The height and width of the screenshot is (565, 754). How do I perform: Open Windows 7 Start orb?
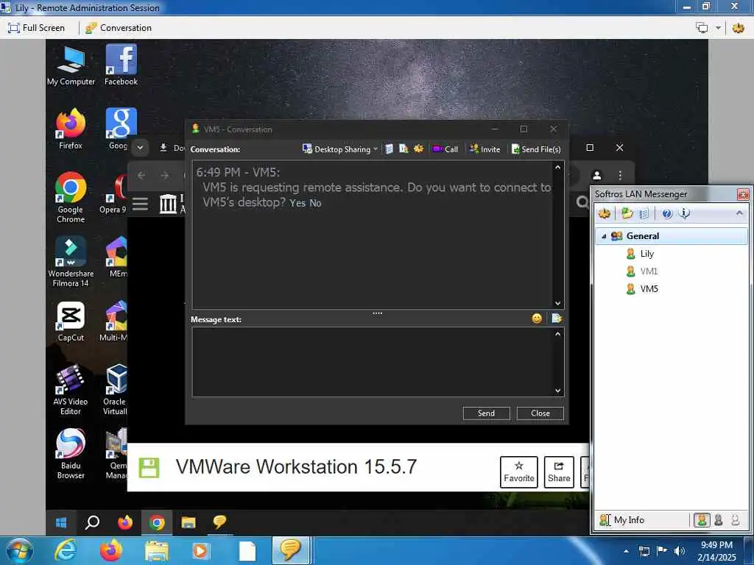19,551
